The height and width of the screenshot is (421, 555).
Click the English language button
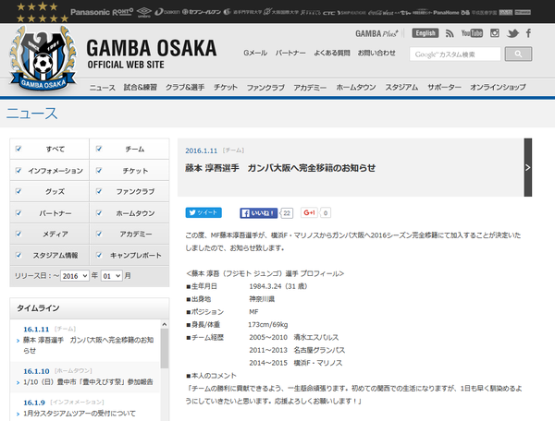(x=425, y=33)
